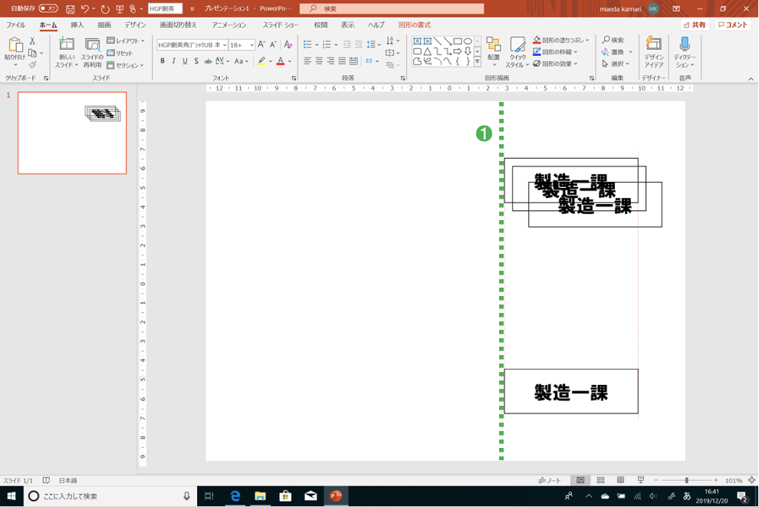Expand Section (セクション) dropdown

click(x=126, y=65)
